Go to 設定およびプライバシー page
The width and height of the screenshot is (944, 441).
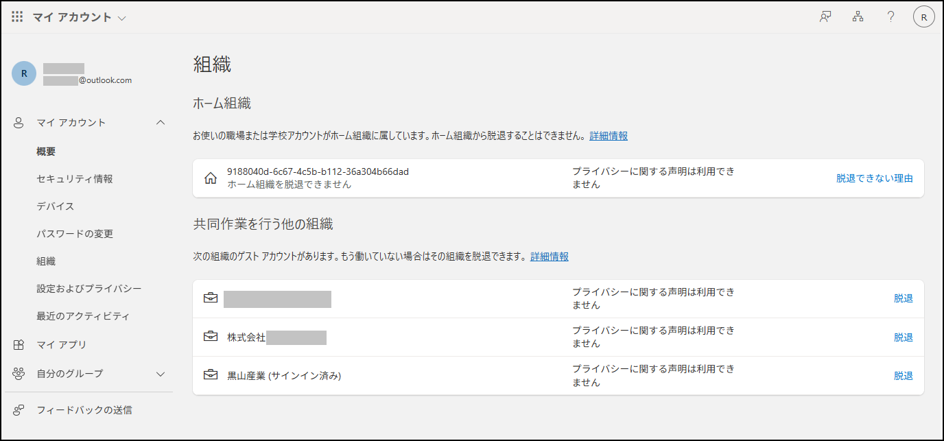[x=89, y=289]
